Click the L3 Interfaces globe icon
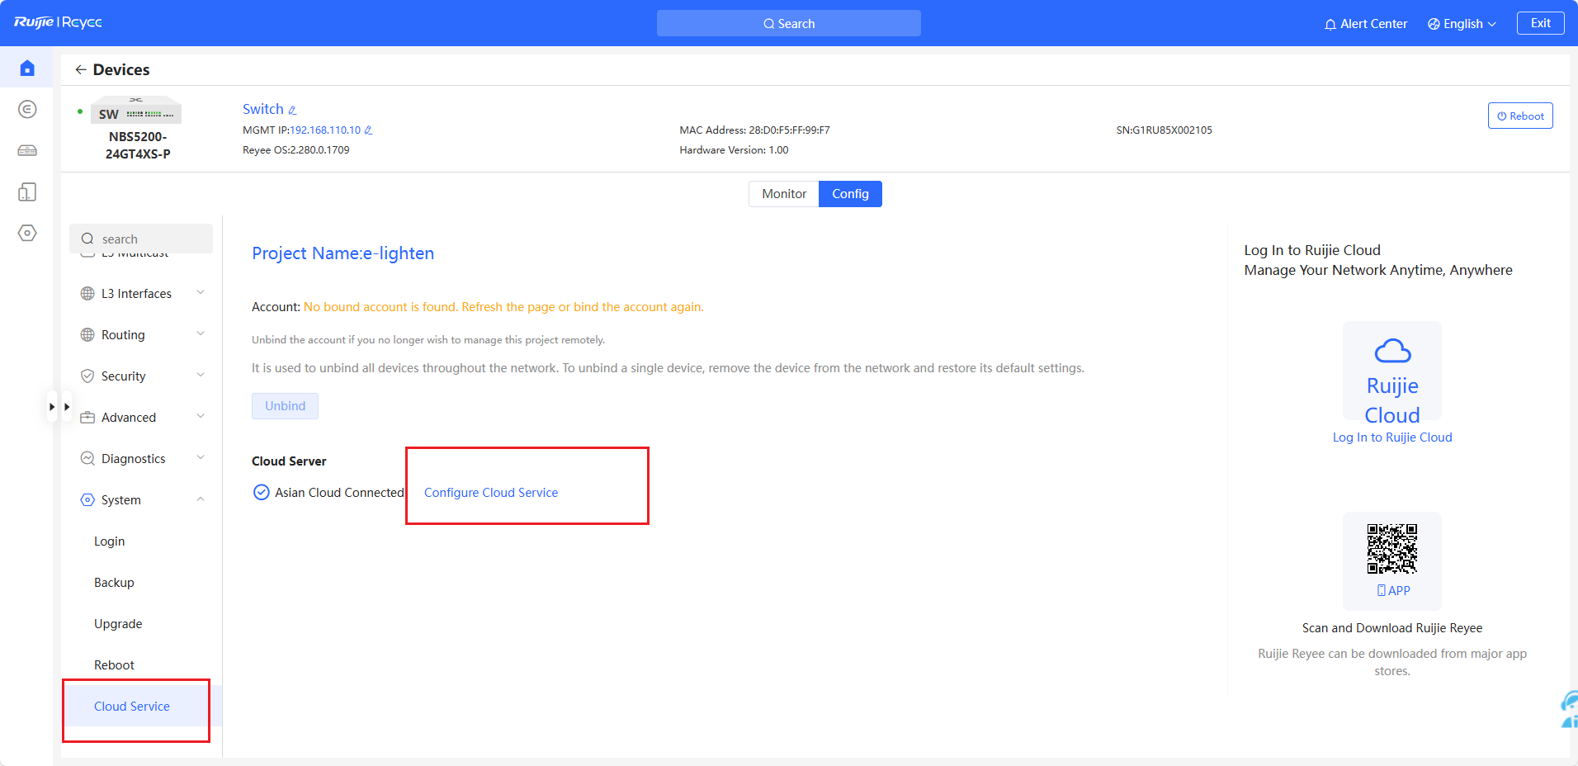 pyautogui.click(x=87, y=294)
